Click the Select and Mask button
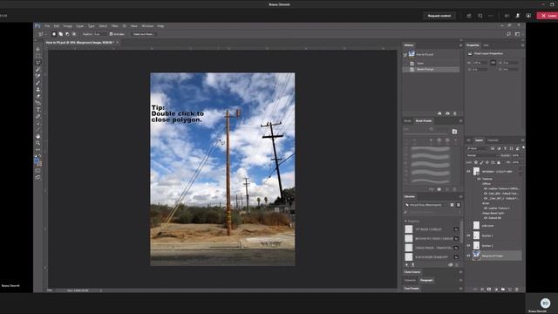The image size is (558, 314). pos(143,34)
